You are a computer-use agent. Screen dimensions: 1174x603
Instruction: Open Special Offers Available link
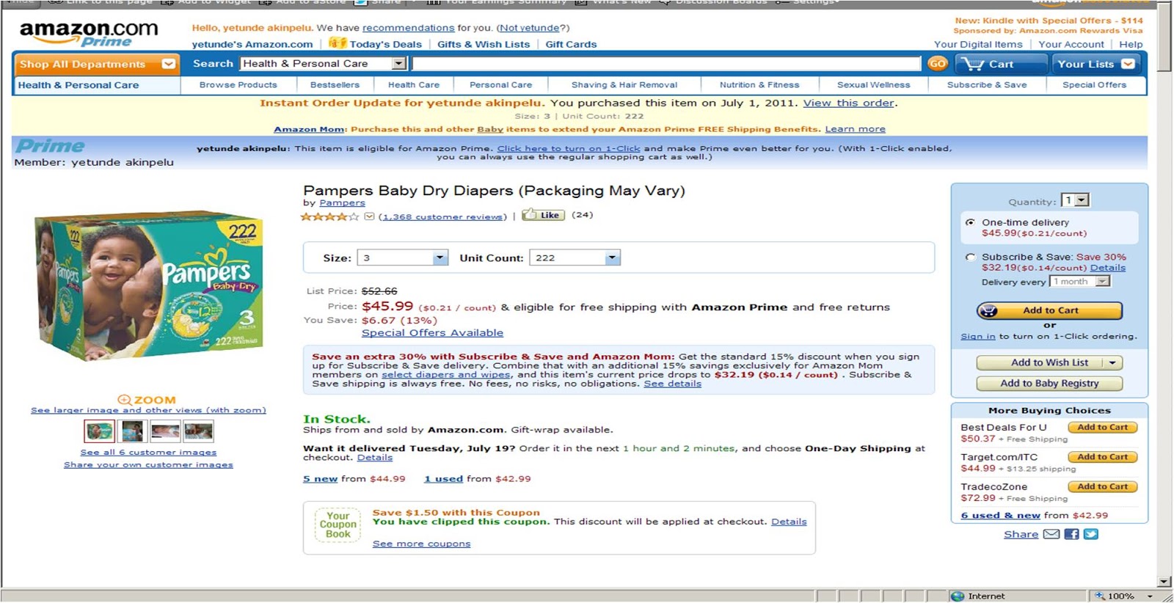[x=432, y=332]
